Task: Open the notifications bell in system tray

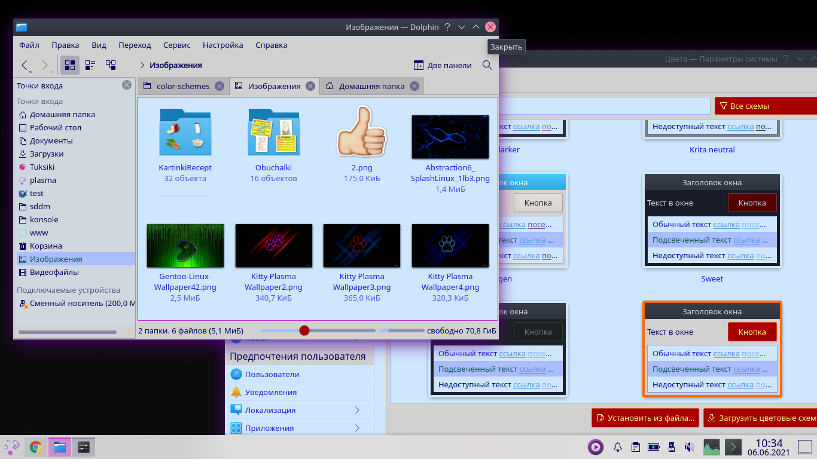Action: (x=618, y=447)
